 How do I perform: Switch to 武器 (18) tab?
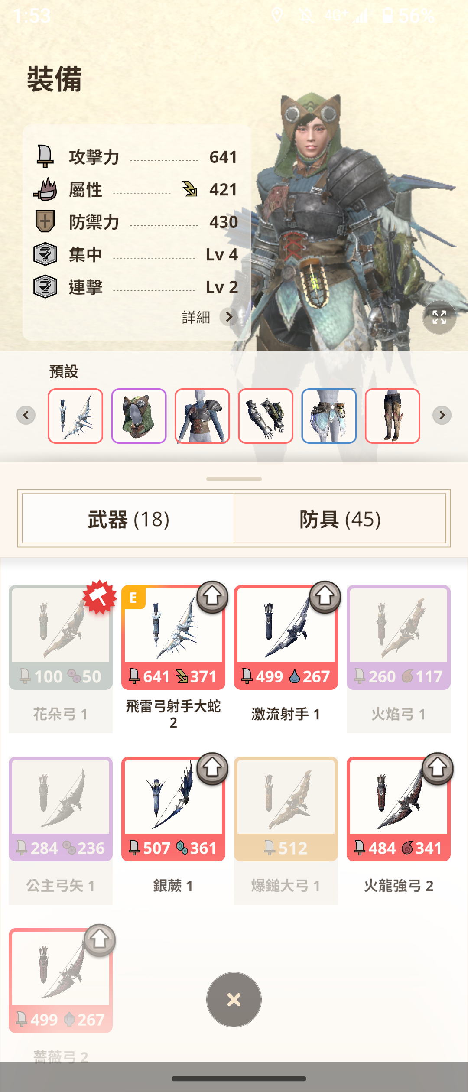(128, 519)
